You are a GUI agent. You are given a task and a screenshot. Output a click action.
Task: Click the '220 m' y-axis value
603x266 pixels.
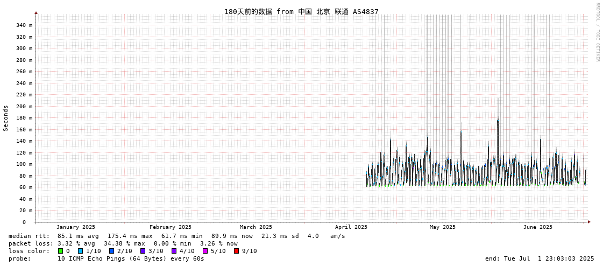pos(24,95)
